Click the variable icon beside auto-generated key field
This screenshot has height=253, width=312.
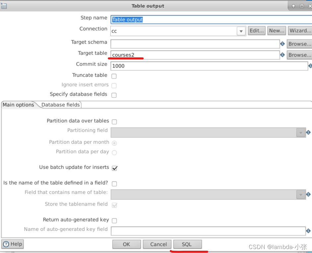(x=308, y=231)
